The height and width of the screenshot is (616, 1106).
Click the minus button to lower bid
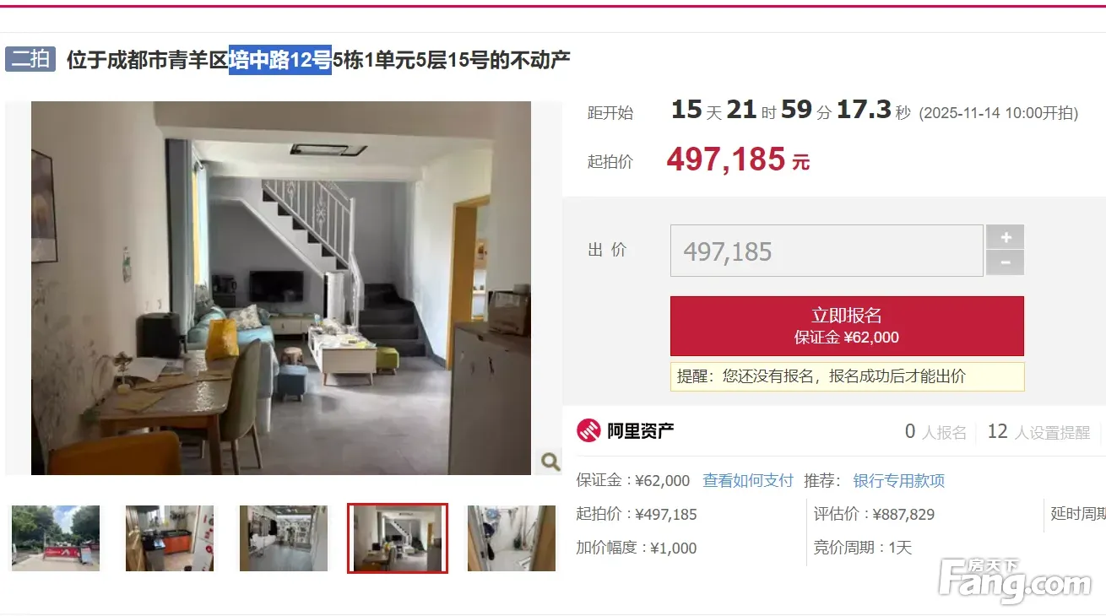pos(1005,263)
